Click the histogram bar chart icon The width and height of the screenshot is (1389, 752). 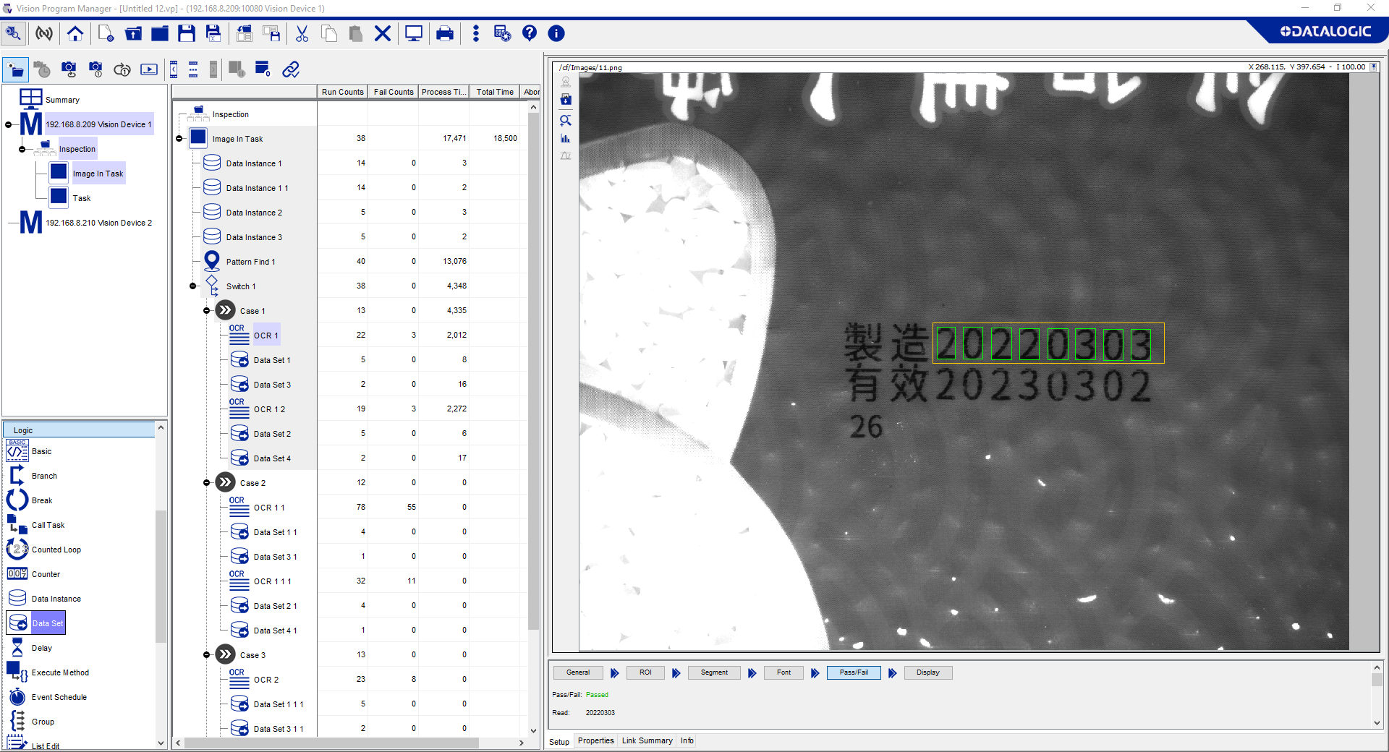566,138
